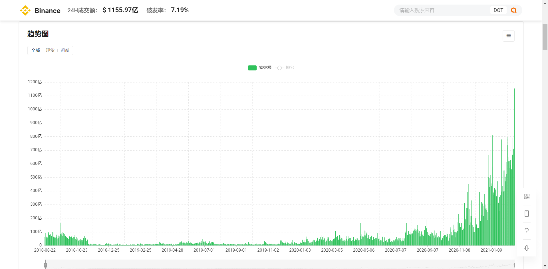The height and width of the screenshot is (269, 548).
Task: Grab the left zoom slider handle
Action: [x=45, y=265]
